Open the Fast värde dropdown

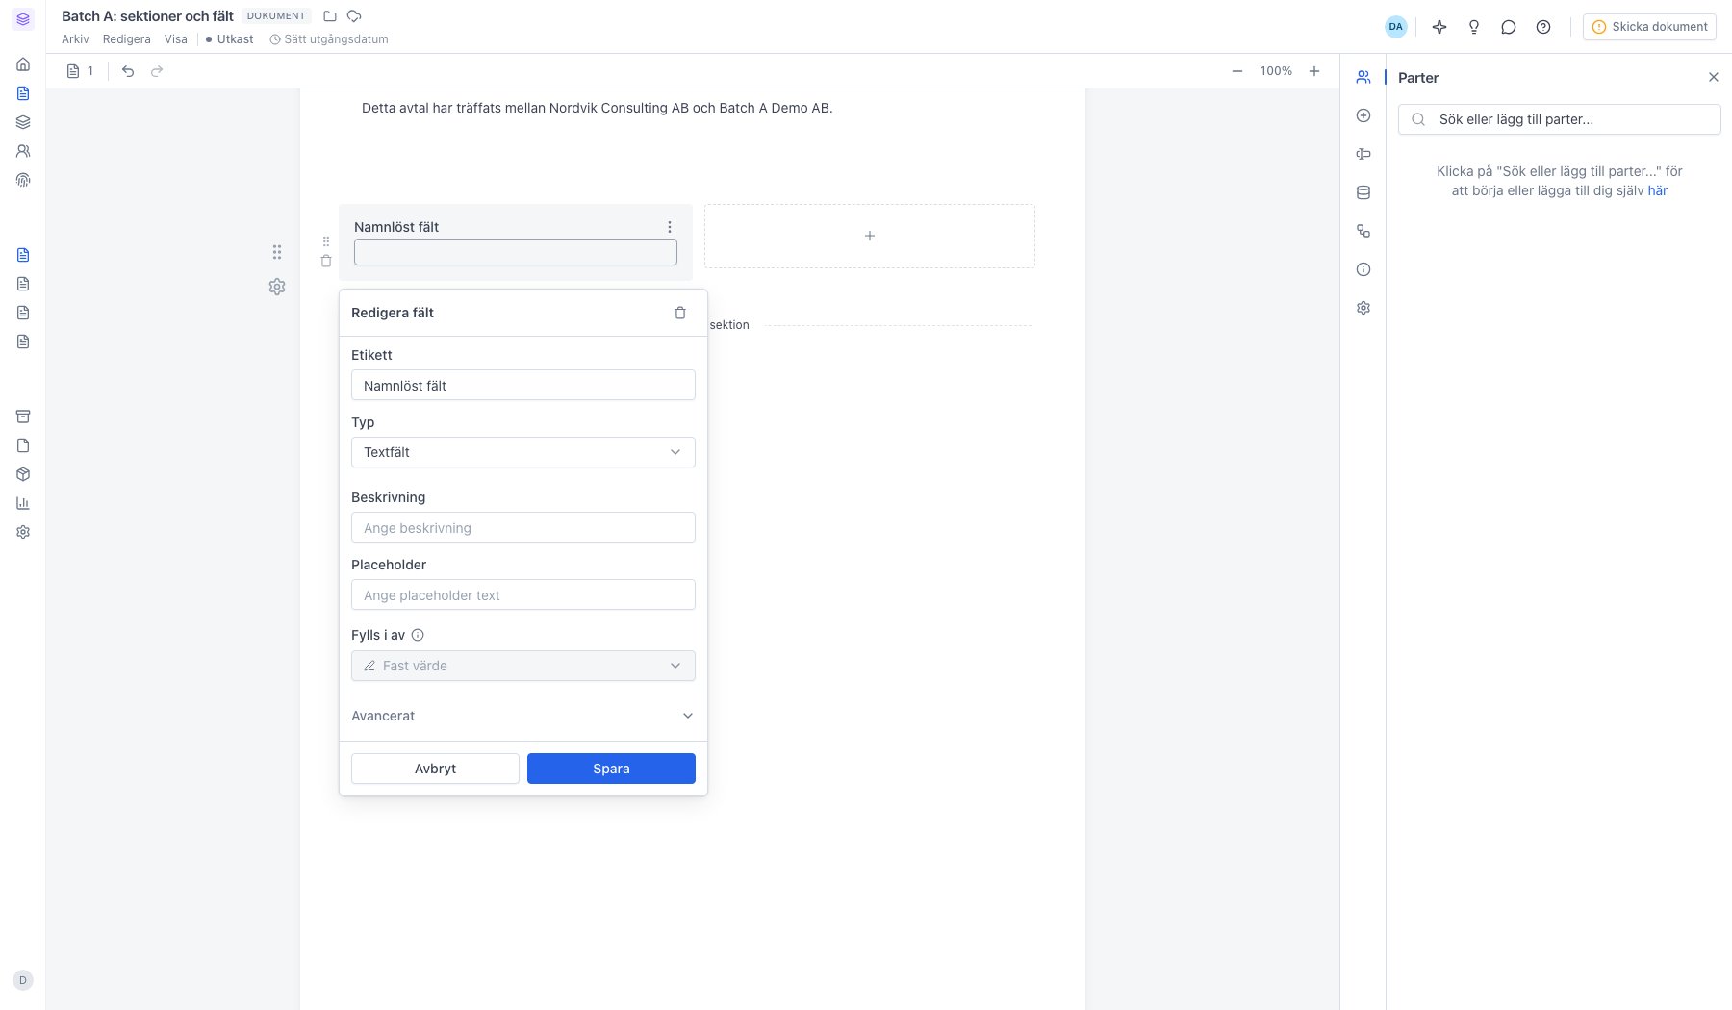523,666
